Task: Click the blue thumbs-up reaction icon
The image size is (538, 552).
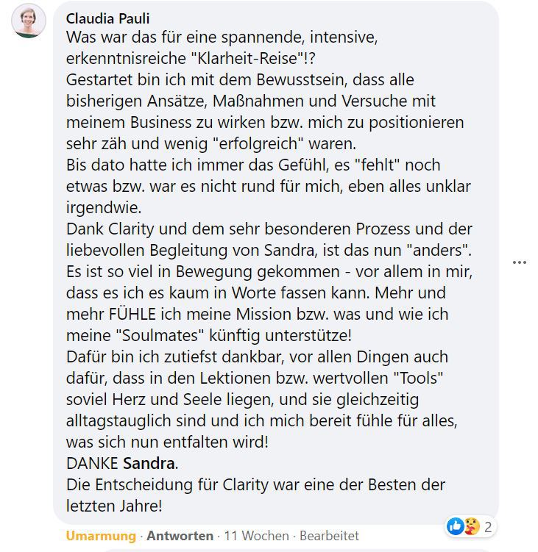Action: 455,526
